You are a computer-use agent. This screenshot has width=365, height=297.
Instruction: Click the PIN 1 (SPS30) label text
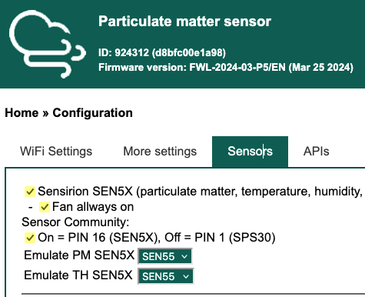pyautogui.click(x=235, y=238)
